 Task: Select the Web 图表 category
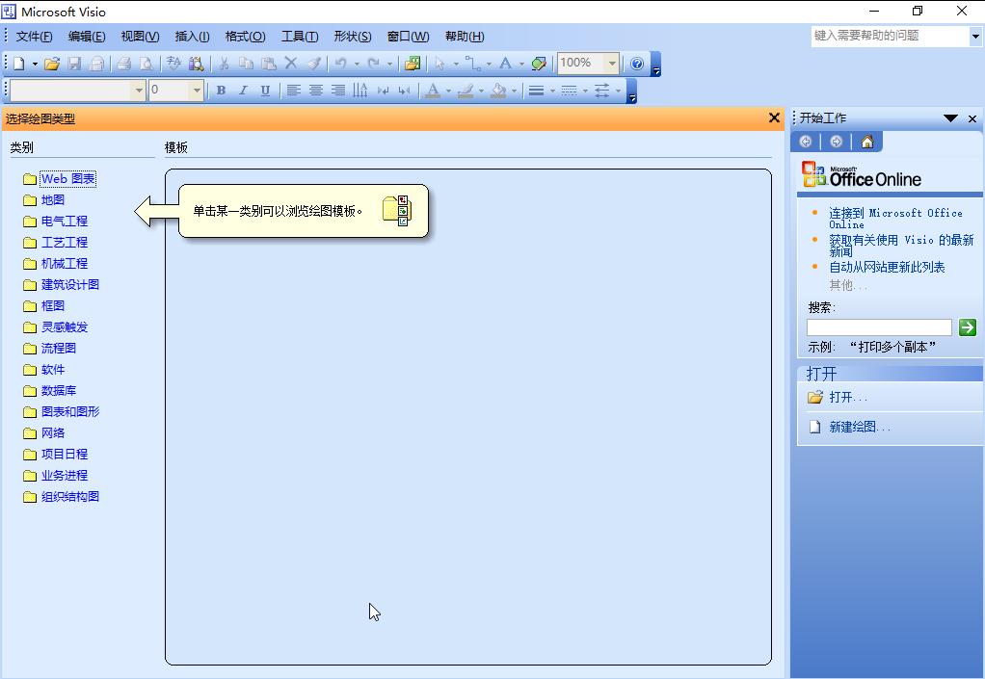pos(67,179)
